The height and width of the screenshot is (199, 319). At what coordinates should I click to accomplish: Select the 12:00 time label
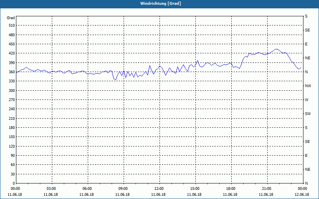[x=159, y=189]
